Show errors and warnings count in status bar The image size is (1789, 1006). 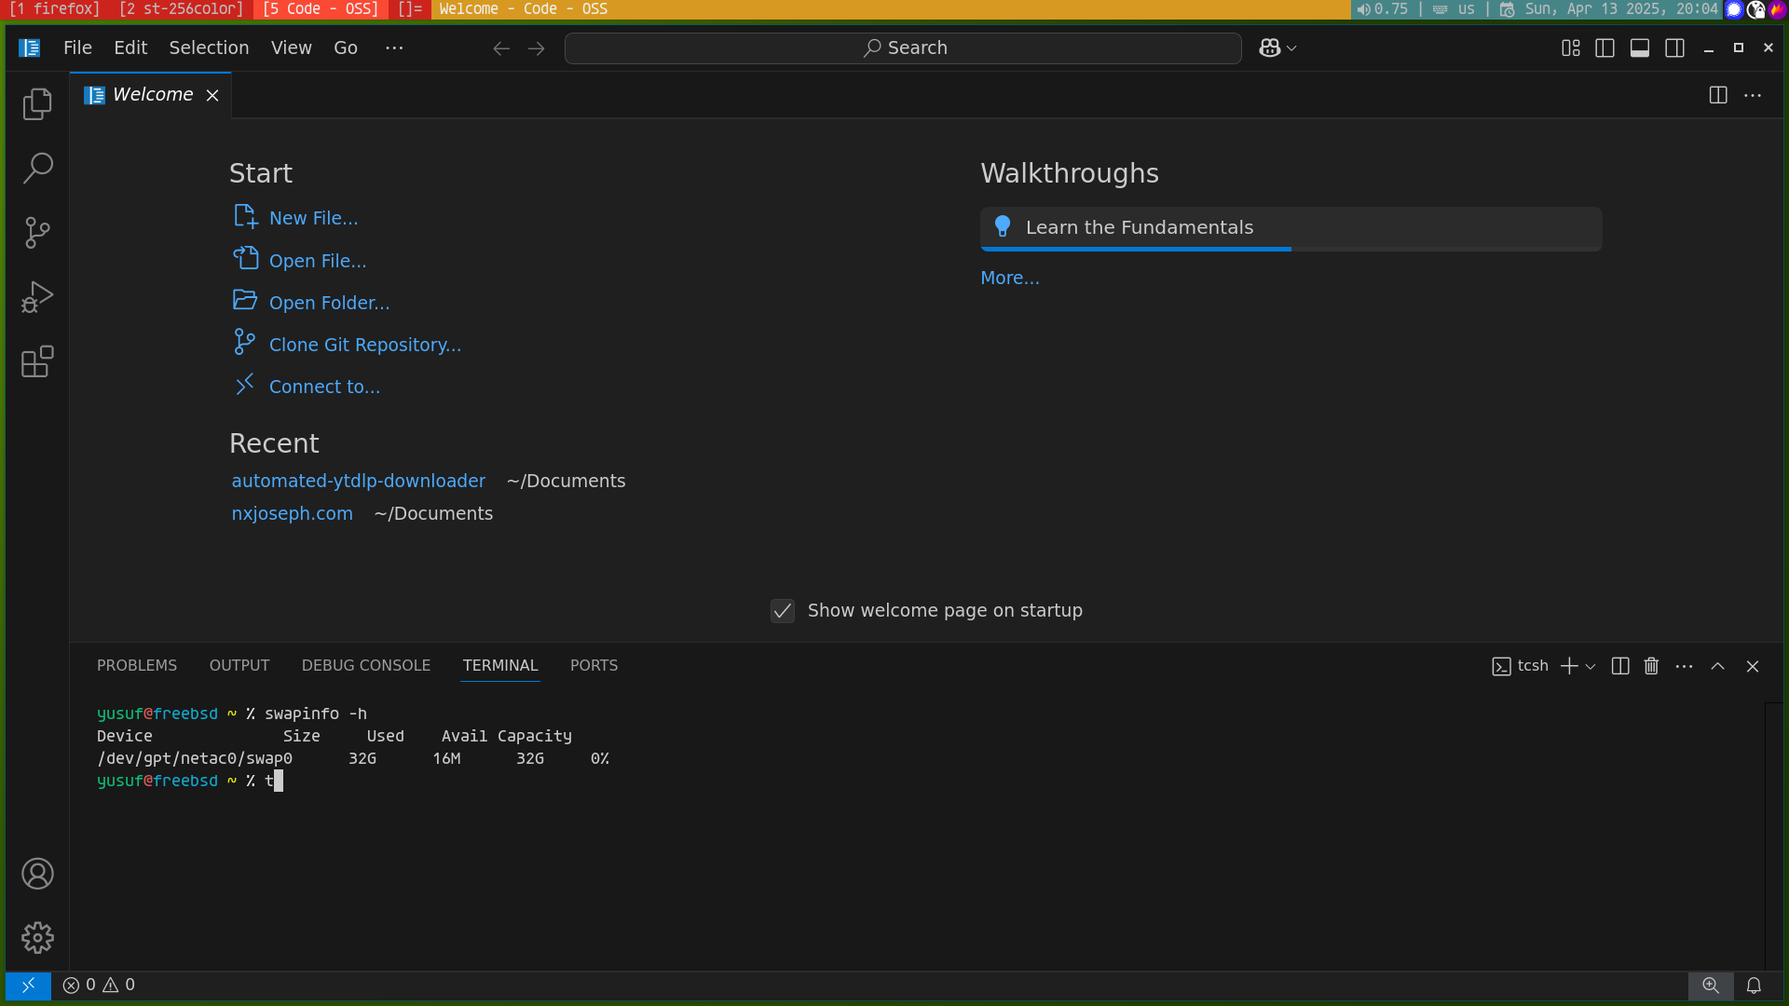[99, 985]
